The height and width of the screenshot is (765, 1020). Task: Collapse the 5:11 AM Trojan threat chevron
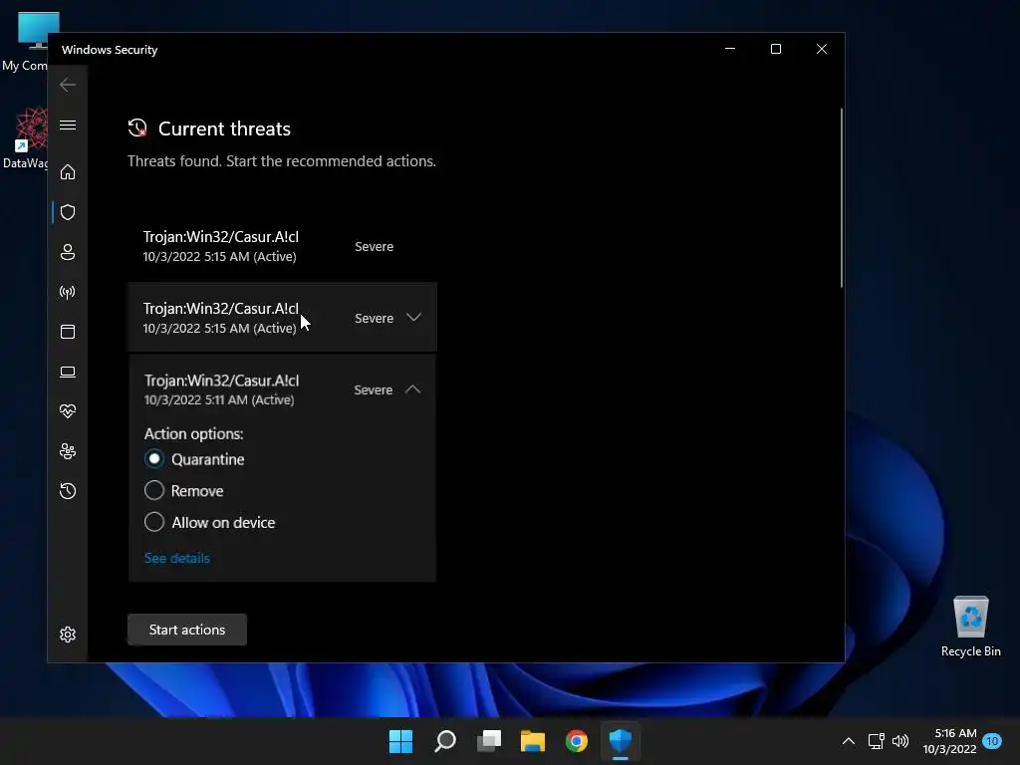[x=413, y=389]
